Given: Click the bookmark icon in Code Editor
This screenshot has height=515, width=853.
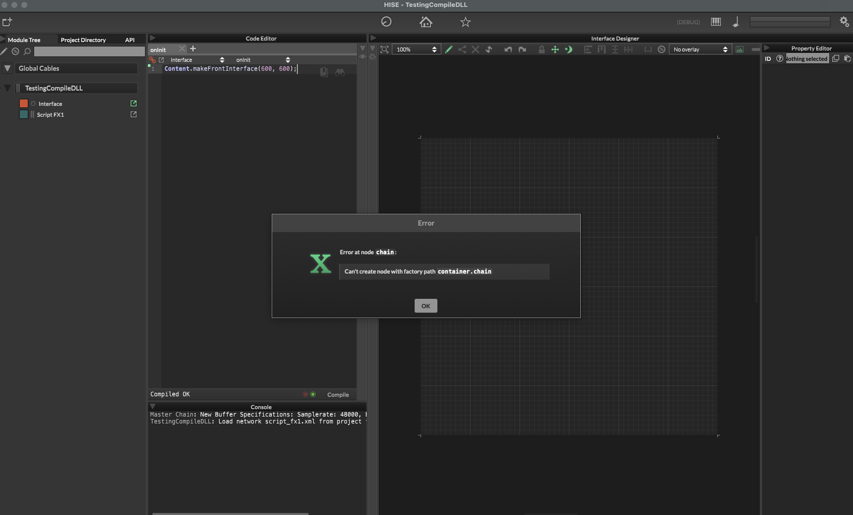Looking at the screenshot, I should pyautogui.click(x=324, y=72).
